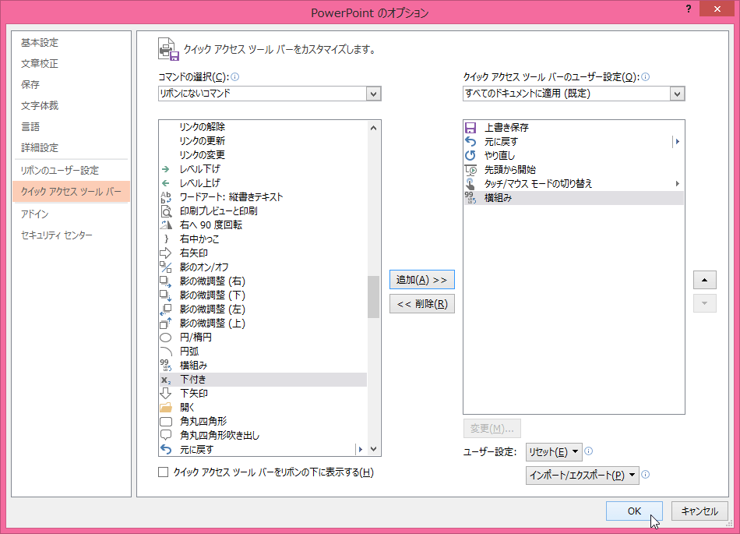Expand submenu arrow on right-list 元に戻す row

pyautogui.click(x=677, y=142)
